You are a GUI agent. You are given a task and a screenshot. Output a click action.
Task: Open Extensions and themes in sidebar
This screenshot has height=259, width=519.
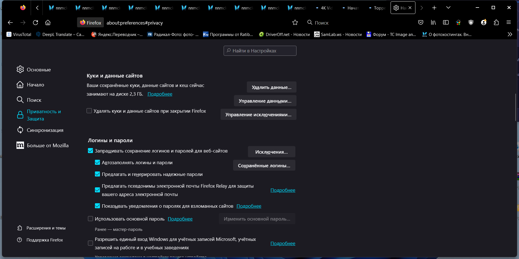pyautogui.click(x=41, y=228)
